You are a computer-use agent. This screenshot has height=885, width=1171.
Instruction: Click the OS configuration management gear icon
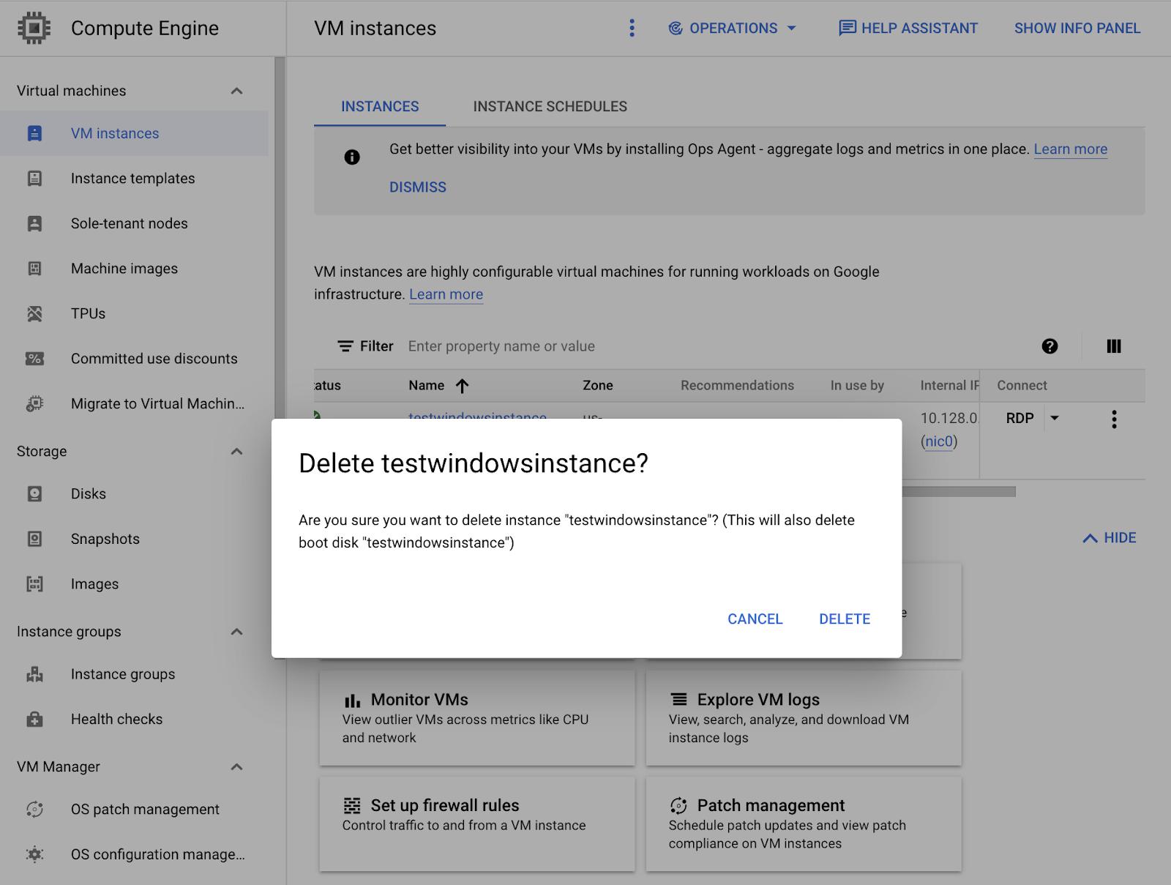[x=34, y=854]
